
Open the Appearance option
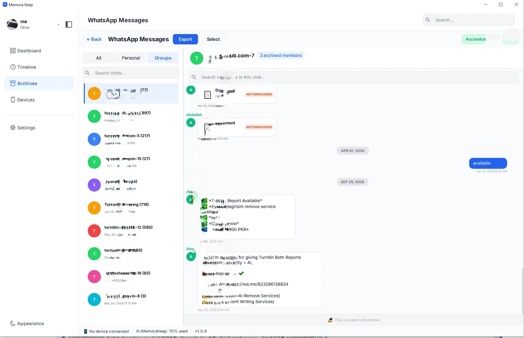click(x=39, y=323)
